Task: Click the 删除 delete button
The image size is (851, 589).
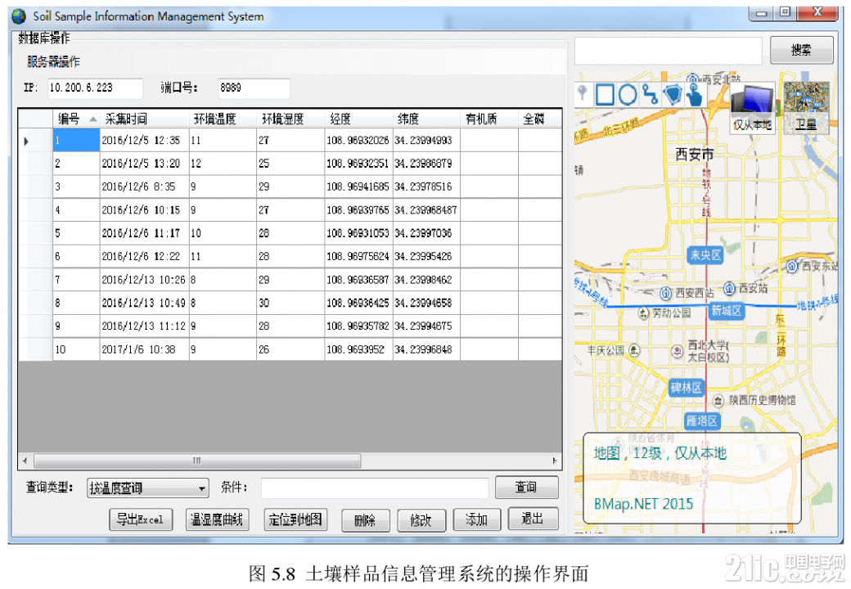Action: [x=365, y=520]
